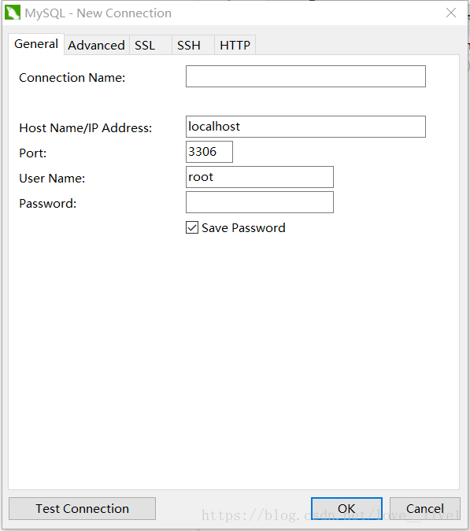The image size is (470, 531).
Task: Open the SSL tab
Action: pyautogui.click(x=150, y=45)
